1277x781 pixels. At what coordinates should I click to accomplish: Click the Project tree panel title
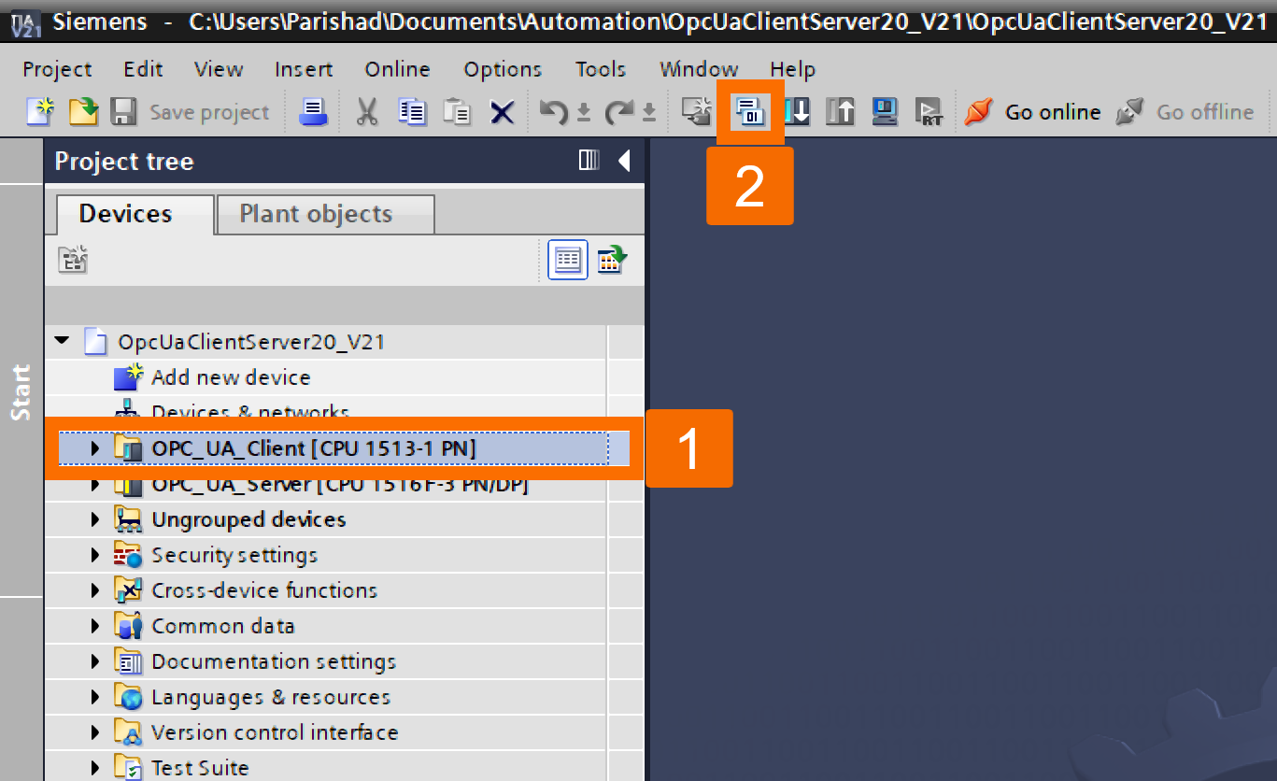point(124,162)
